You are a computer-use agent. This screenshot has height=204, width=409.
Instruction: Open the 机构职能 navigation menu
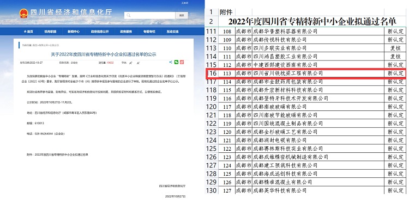(50, 32)
